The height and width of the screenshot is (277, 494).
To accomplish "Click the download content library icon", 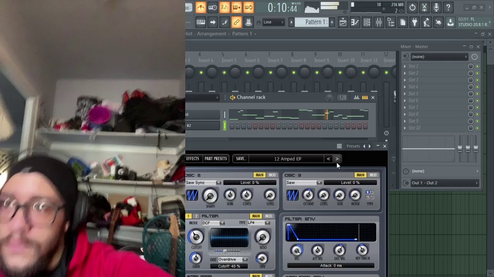I will (450, 23).
